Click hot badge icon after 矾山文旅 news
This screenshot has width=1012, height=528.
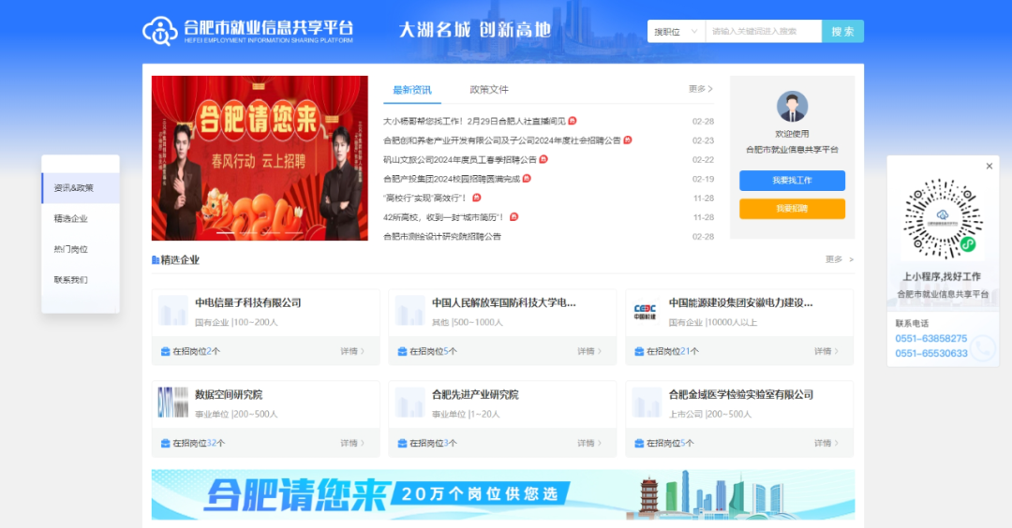tap(543, 158)
